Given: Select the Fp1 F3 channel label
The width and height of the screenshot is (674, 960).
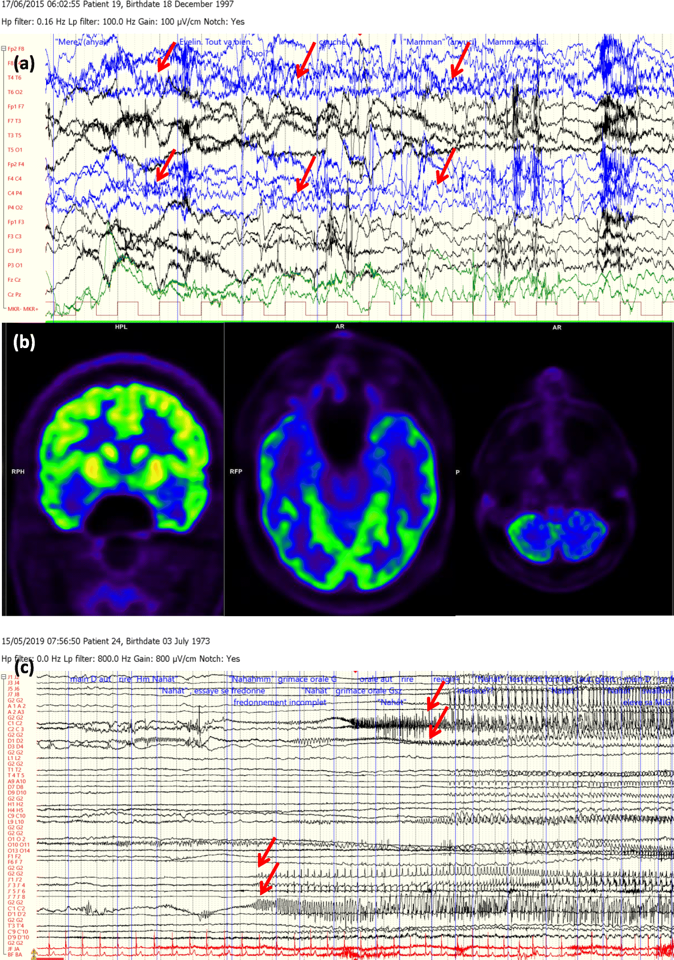Looking at the screenshot, I should (16, 222).
